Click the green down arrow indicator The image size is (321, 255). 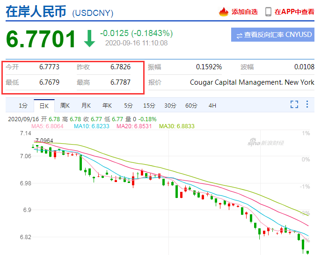pos(89,38)
